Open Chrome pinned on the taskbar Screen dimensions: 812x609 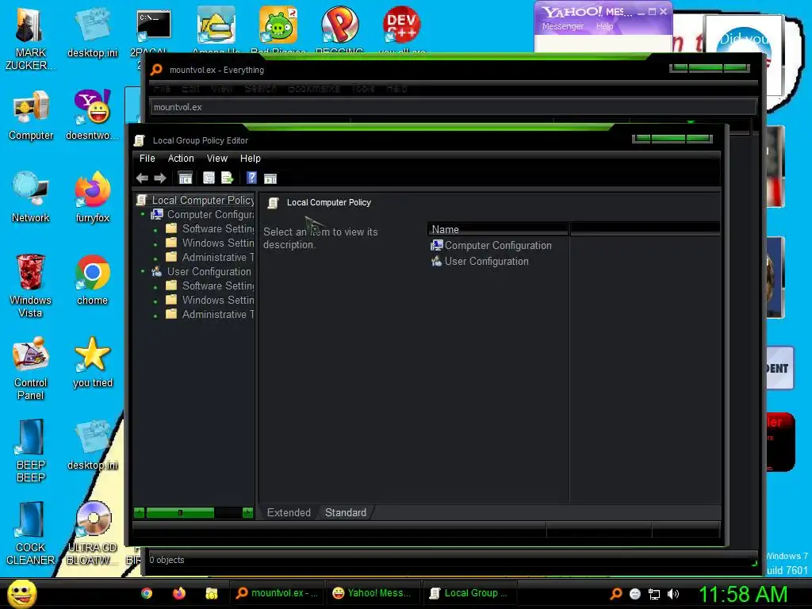point(147,593)
